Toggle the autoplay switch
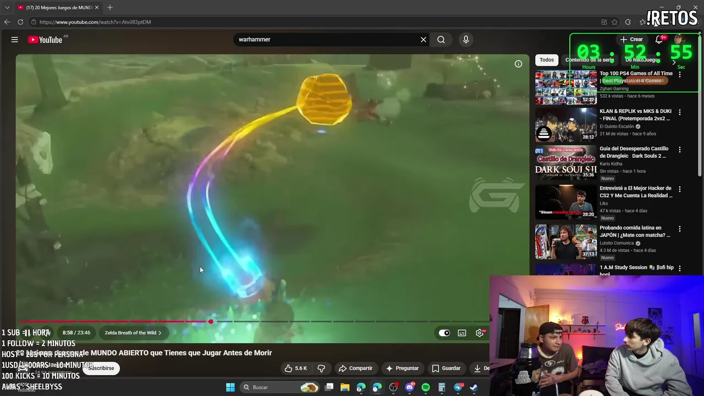The height and width of the screenshot is (396, 704). coord(444,333)
